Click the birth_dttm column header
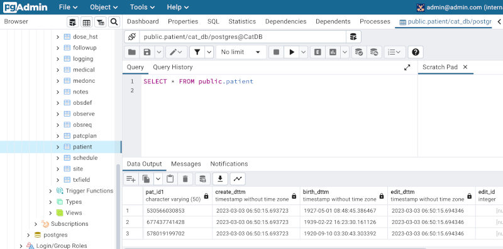503x249 pixels. (x=343, y=196)
